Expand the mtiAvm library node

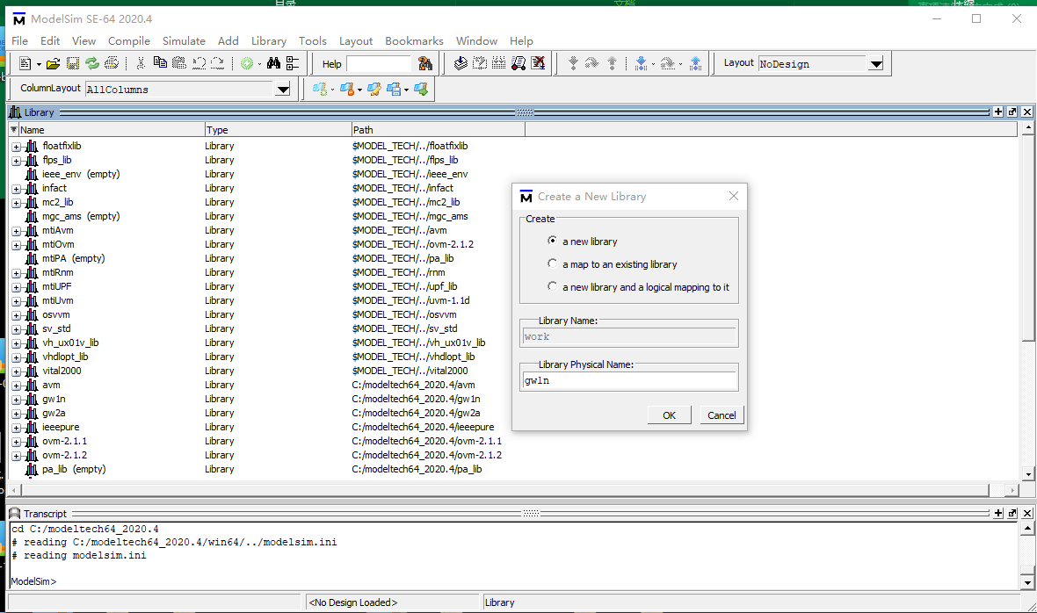pyautogui.click(x=16, y=231)
